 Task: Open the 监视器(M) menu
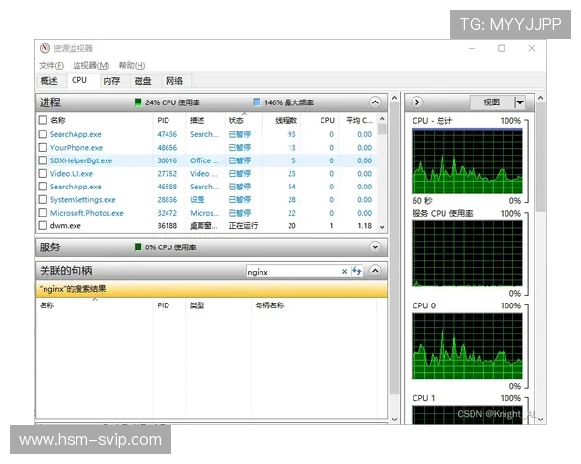click(x=91, y=65)
